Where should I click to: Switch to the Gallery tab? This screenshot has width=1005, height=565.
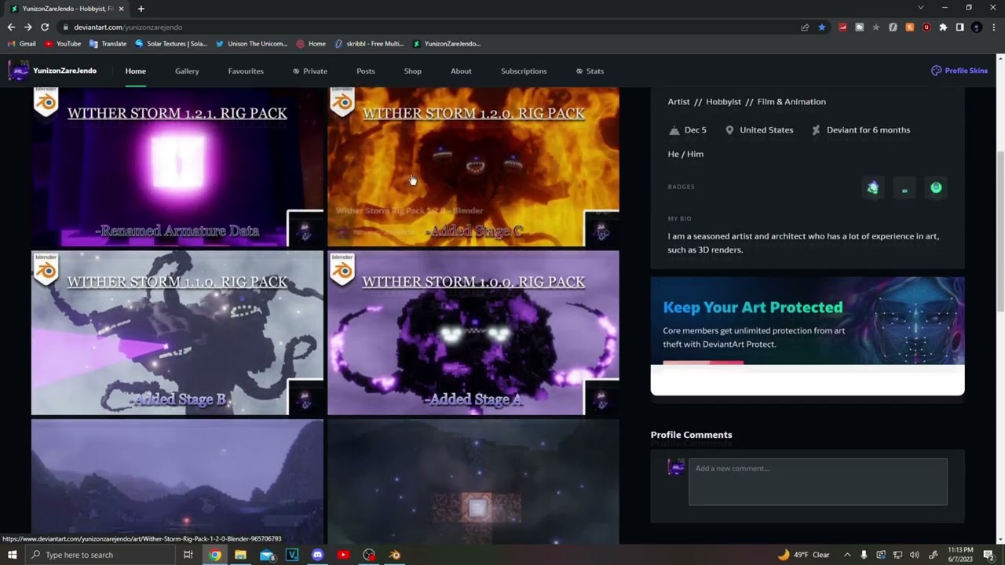[x=187, y=71]
